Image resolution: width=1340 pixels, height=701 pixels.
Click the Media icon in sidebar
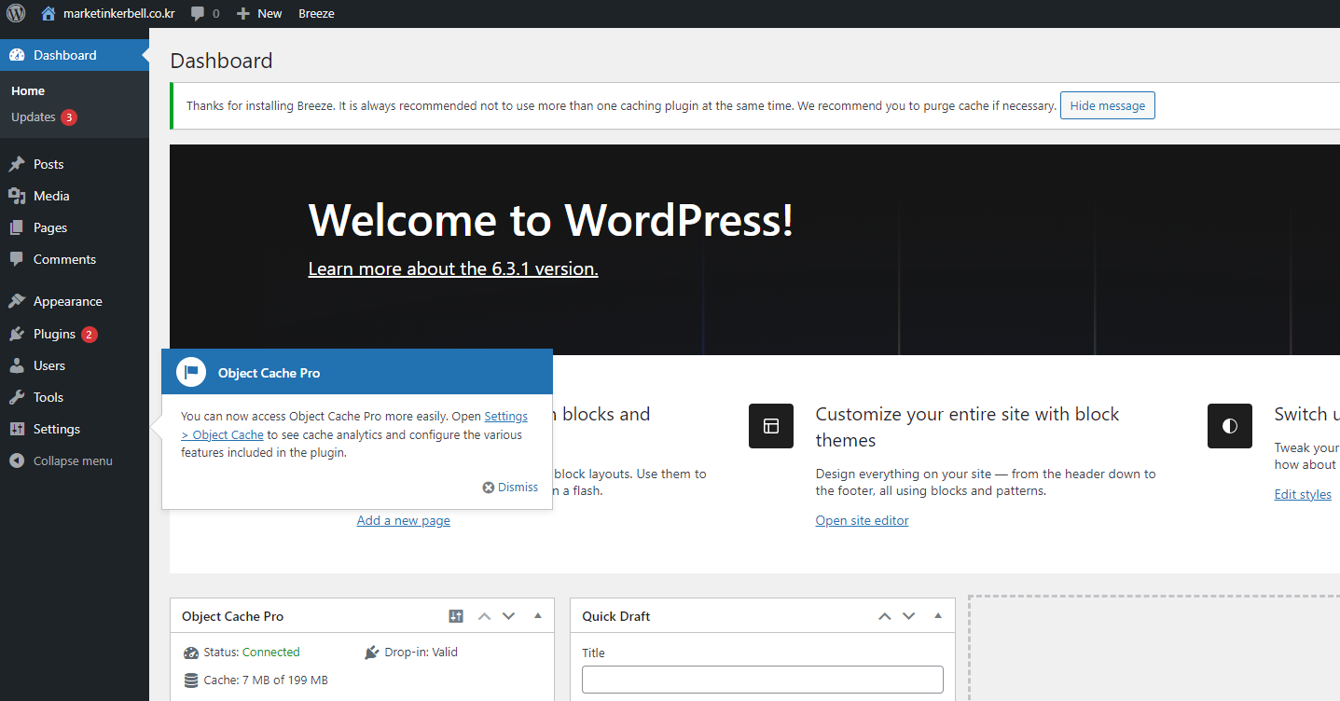tap(17, 196)
